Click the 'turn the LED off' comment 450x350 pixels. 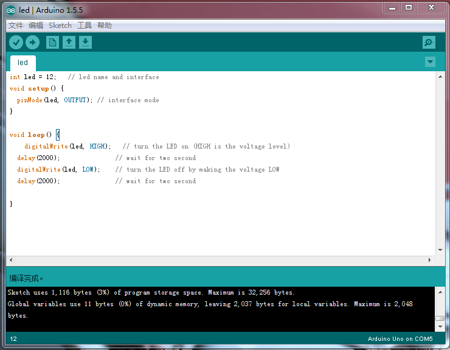point(197,170)
